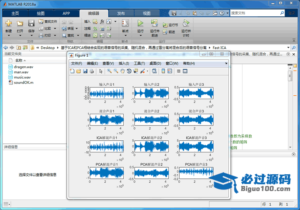
Task: Select the Rotate 3D tool in Figure 1
Action: click(x=129, y=71)
